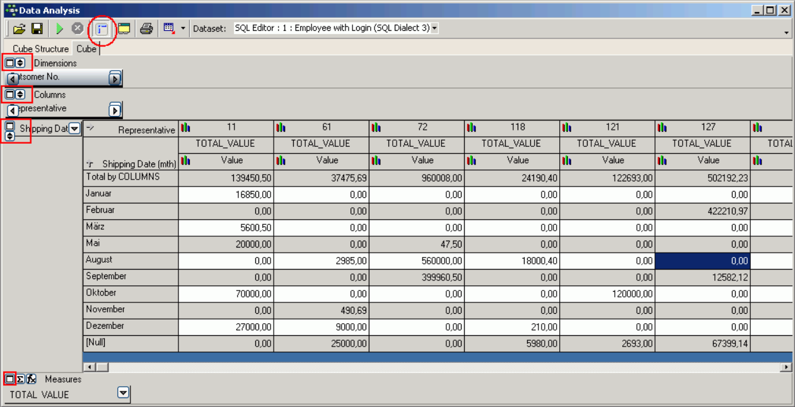Toggle the Dimensions panel square button
The image size is (795, 407).
[x=9, y=63]
